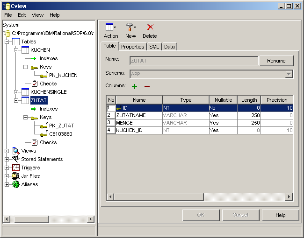Click the Views magnifier icon
304x238 pixels.
[16, 151]
